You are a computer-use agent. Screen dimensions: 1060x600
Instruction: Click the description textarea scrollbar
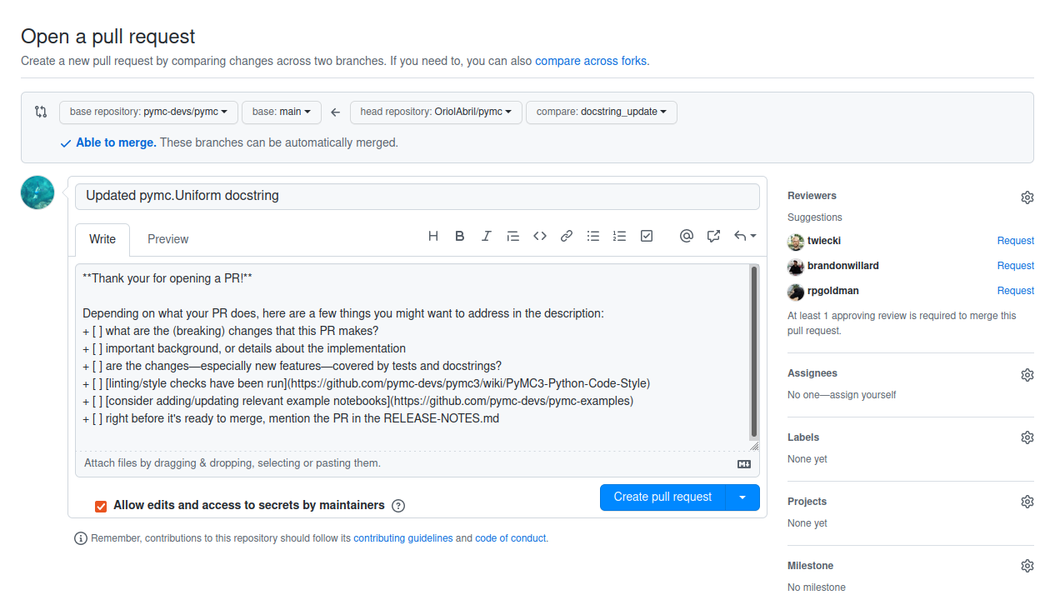753,352
